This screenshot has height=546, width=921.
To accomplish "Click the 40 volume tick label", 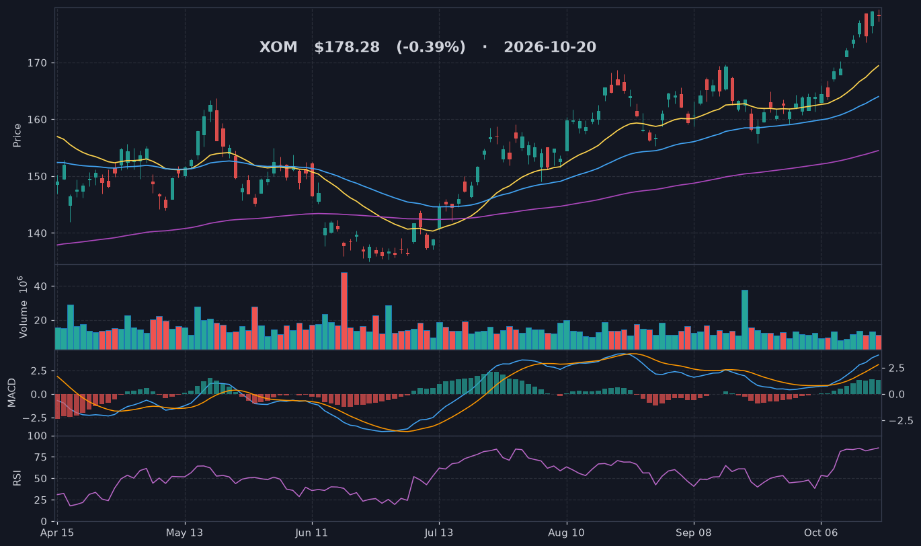I will point(41,286).
